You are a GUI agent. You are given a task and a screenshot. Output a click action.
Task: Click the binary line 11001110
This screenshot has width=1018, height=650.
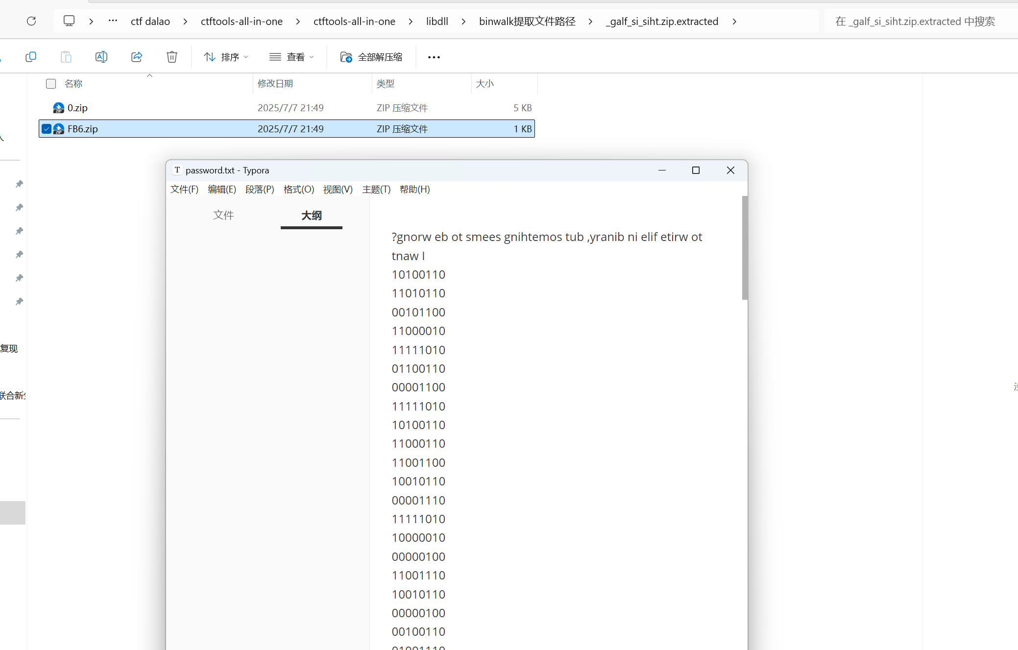tap(418, 575)
